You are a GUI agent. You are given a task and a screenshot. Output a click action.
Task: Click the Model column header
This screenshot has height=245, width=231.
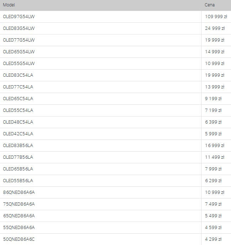(9, 5)
